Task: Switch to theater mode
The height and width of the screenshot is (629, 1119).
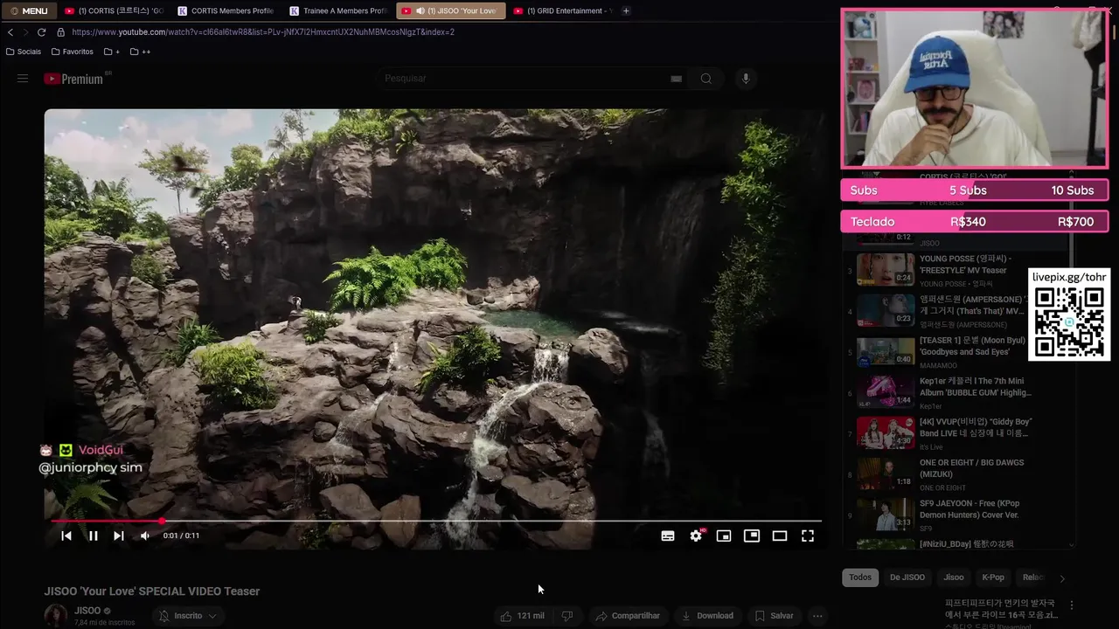Action: point(780,536)
